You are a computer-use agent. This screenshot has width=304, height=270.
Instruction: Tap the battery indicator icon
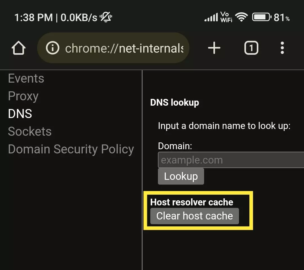261,17
